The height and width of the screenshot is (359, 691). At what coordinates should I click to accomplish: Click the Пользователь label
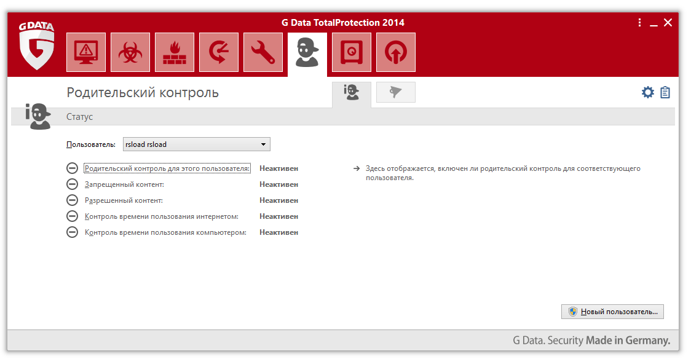91,144
